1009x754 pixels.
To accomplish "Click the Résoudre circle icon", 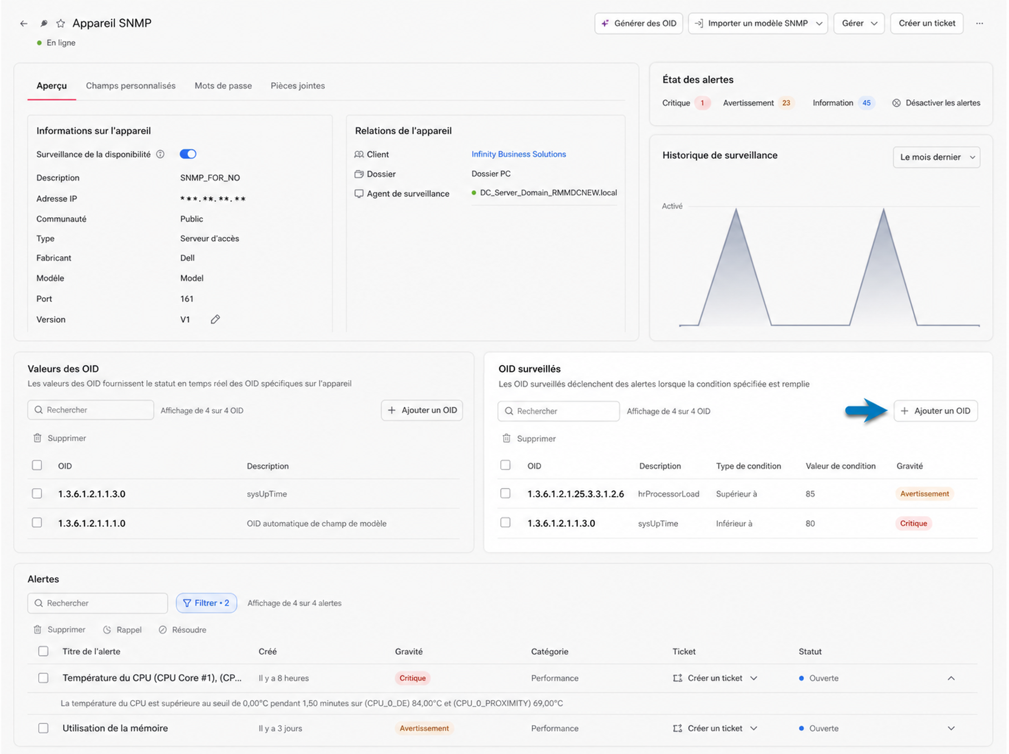I will [163, 630].
